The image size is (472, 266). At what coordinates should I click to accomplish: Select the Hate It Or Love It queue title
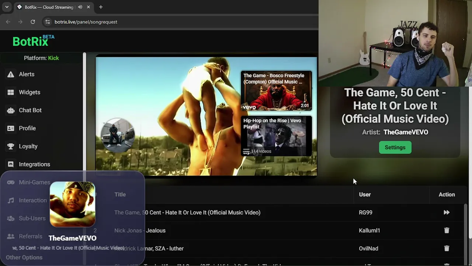point(187,212)
